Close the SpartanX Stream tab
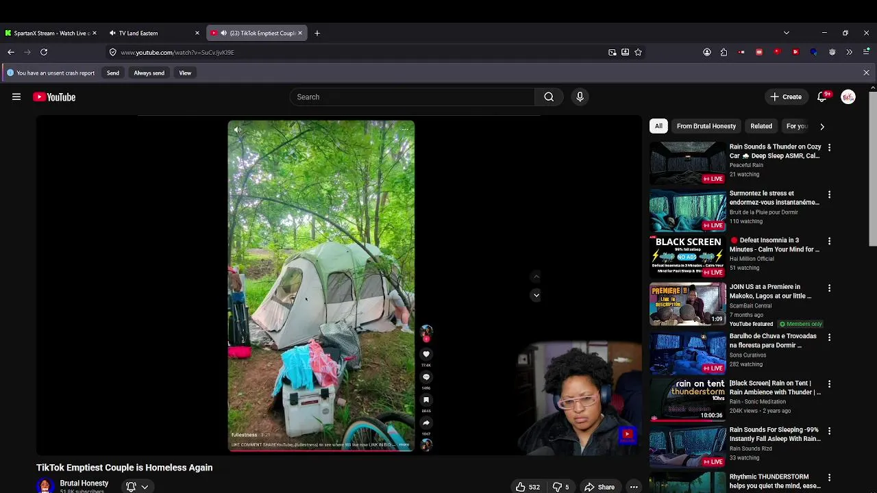 (x=94, y=33)
